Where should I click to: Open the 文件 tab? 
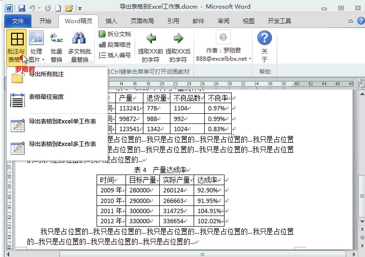click(18, 21)
